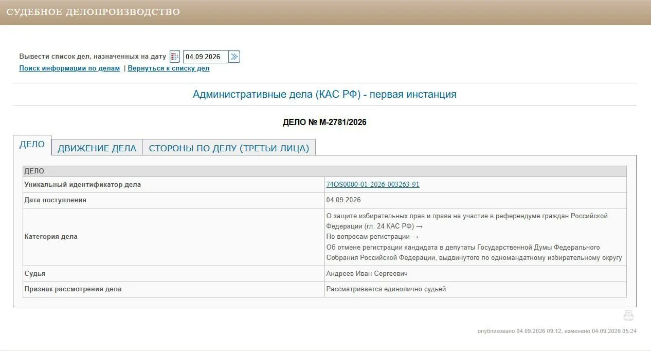Click the Уникальный идентификатор дела label
This screenshot has width=651, height=351.
82,184
